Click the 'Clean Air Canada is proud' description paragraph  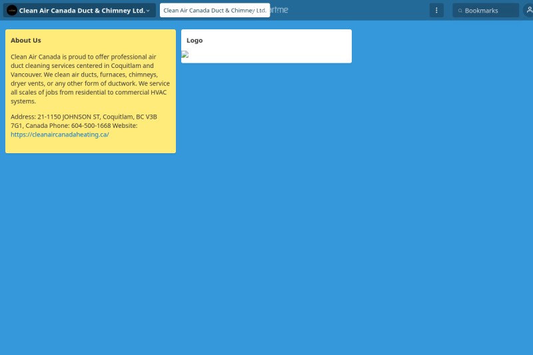coord(90,79)
